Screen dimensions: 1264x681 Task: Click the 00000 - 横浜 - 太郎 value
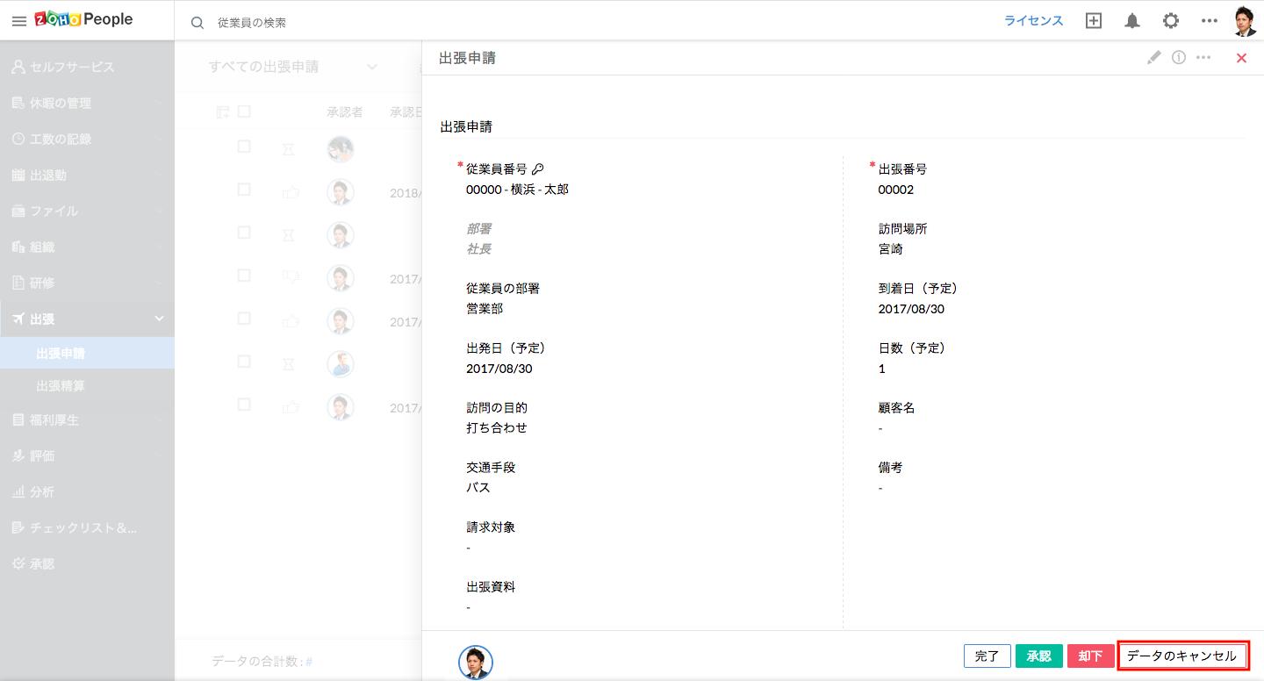pyautogui.click(x=517, y=189)
